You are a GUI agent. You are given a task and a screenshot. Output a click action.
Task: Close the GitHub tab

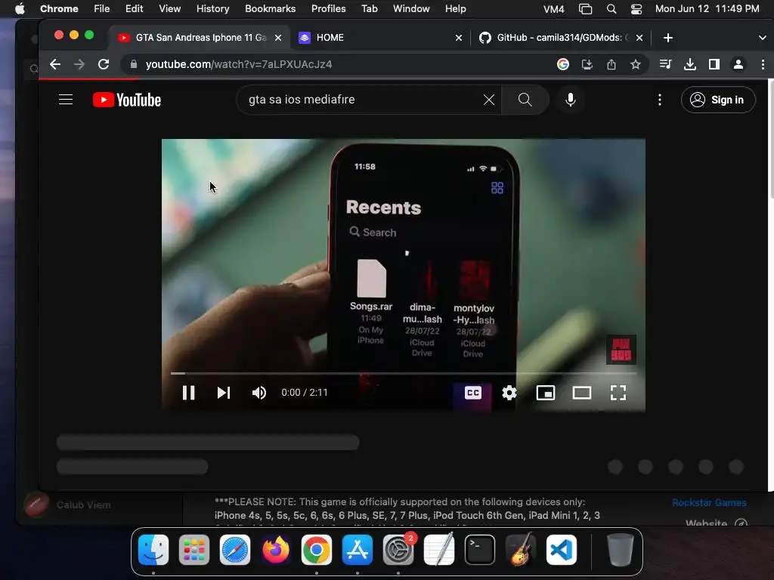(x=639, y=38)
